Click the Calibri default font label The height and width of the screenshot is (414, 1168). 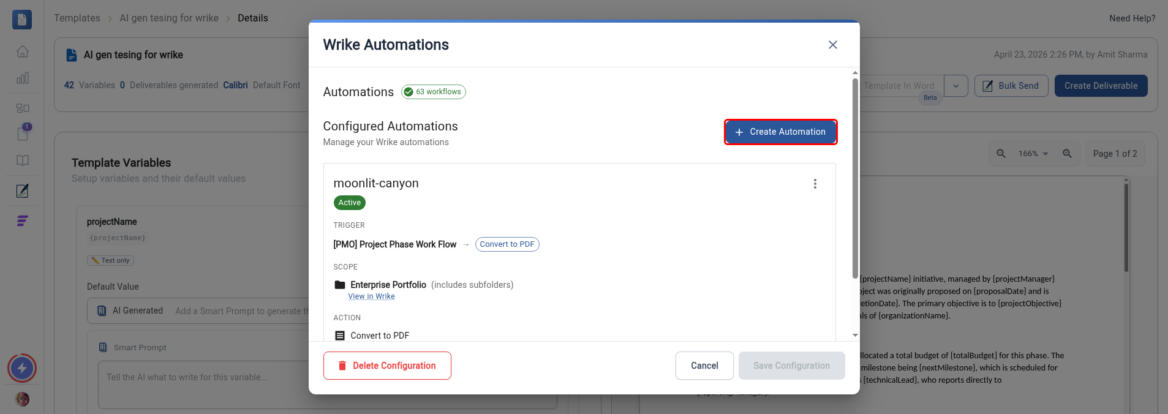pyautogui.click(x=235, y=85)
